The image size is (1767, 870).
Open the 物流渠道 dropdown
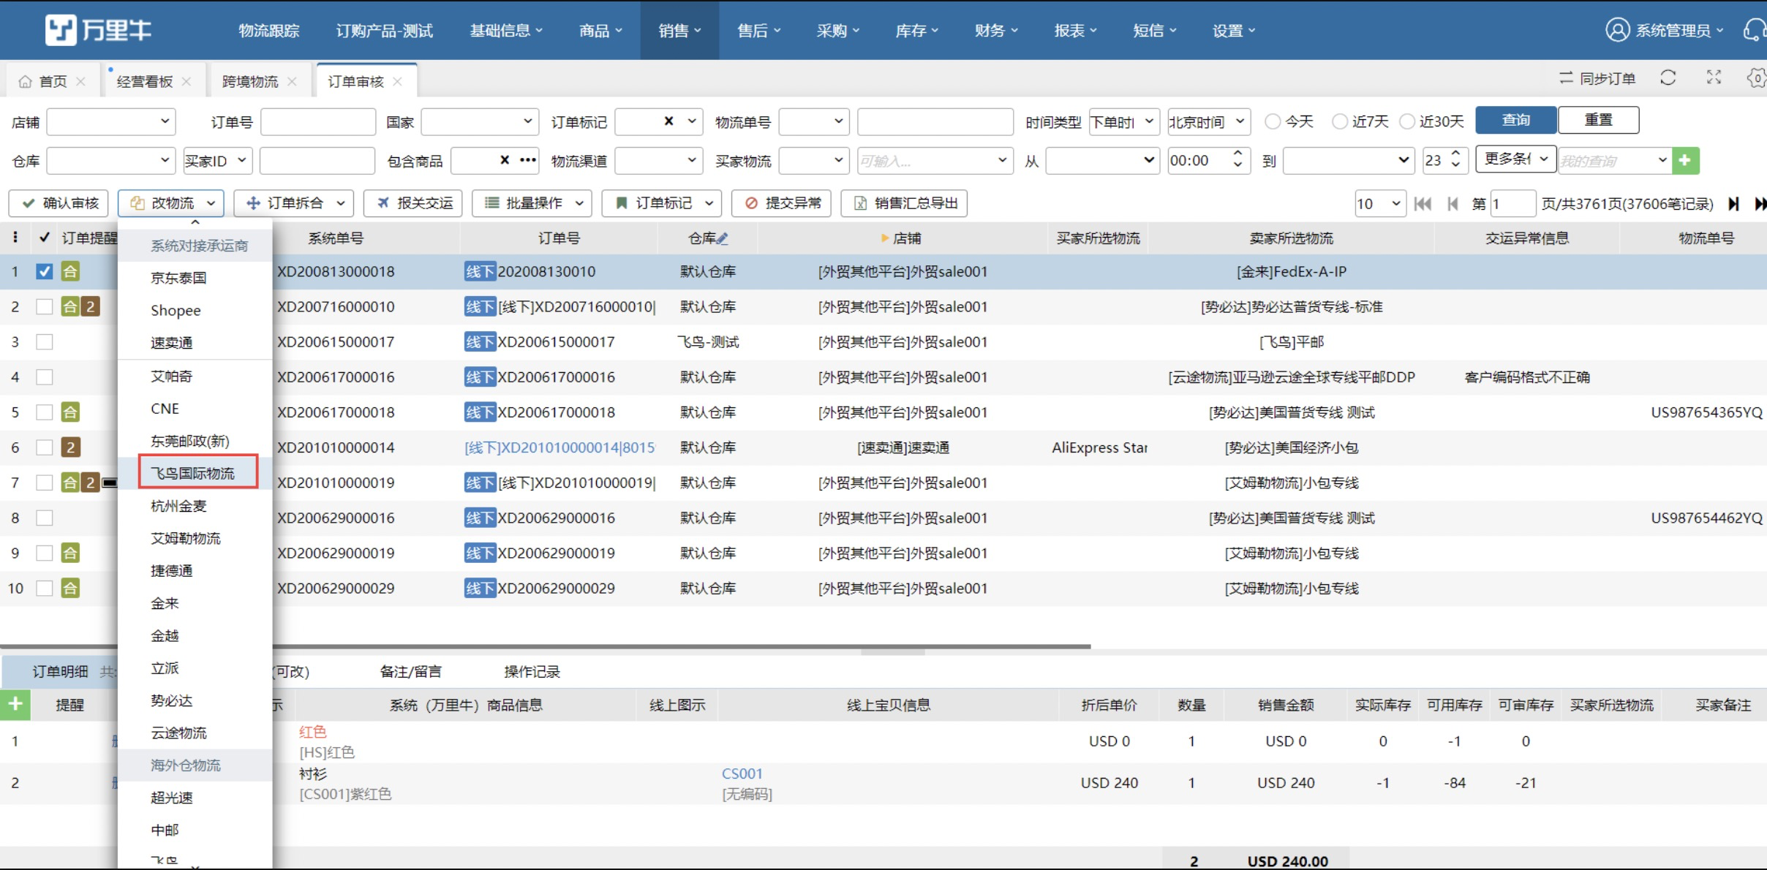tap(658, 160)
